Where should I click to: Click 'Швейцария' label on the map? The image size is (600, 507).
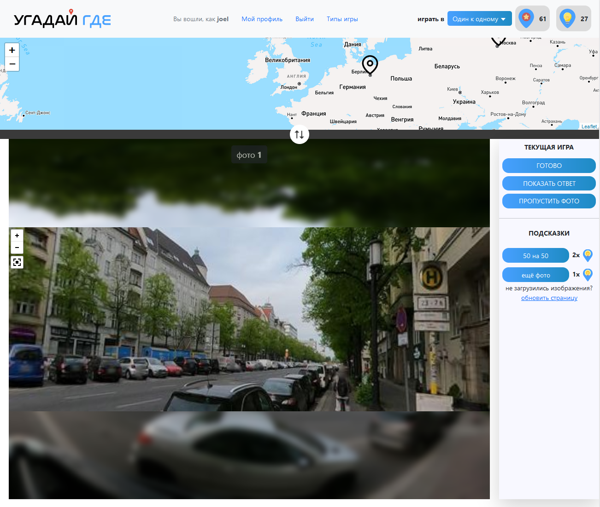coord(343,121)
